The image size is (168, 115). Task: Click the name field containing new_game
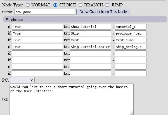click(x=45, y=12)
